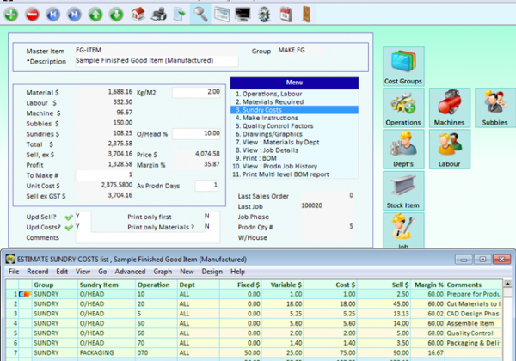Click Print only Materials ? N field

point(212,227)
